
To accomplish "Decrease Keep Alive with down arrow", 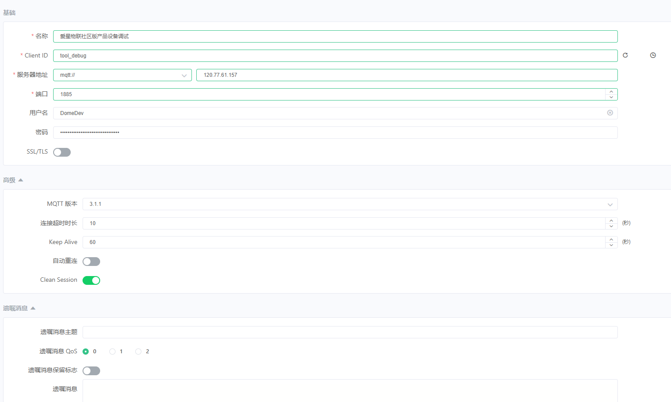I will [x=611, y=245].
